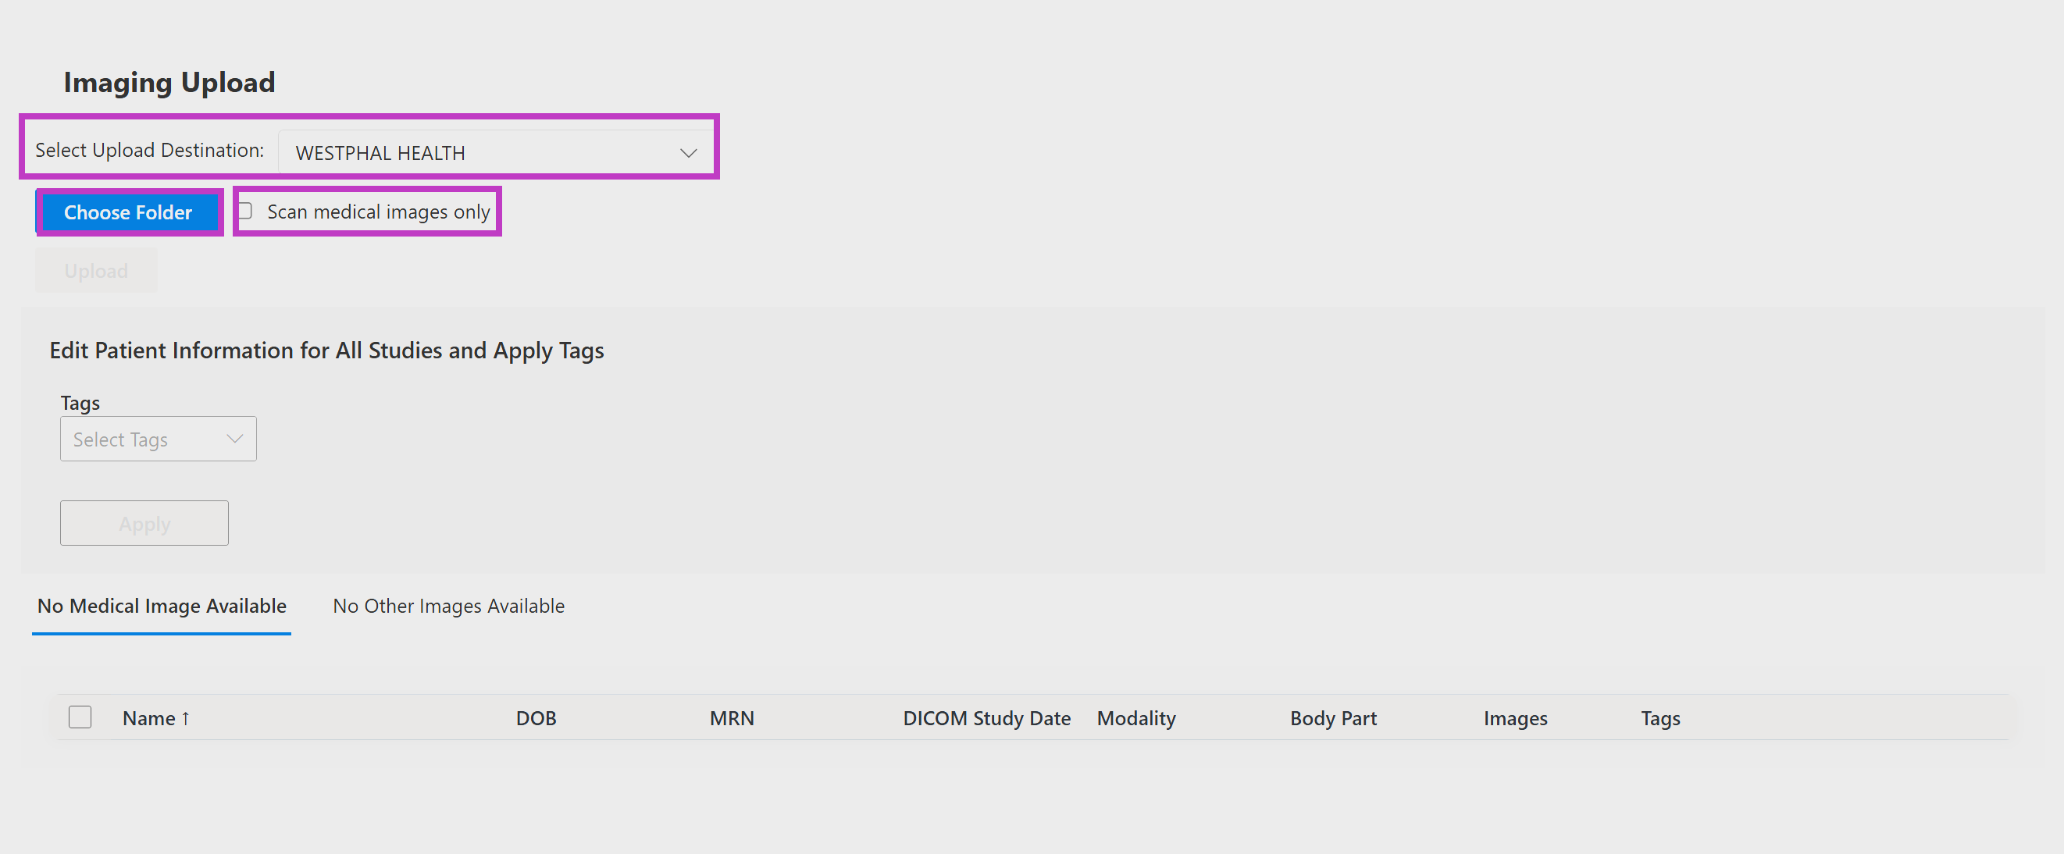2064x854 pixels.
Task: Click the ascending sort arrow beside Name
Action: [x=185, y=719]
